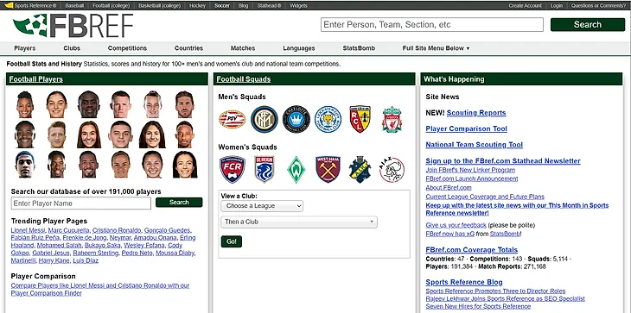Open About FBref.com link
This screenshot has width=631, height=313.
tap(449, 188)
